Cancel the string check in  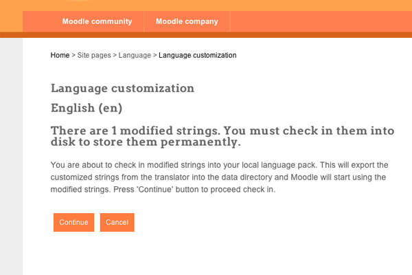pyautogui.click(x=117, y=222)
